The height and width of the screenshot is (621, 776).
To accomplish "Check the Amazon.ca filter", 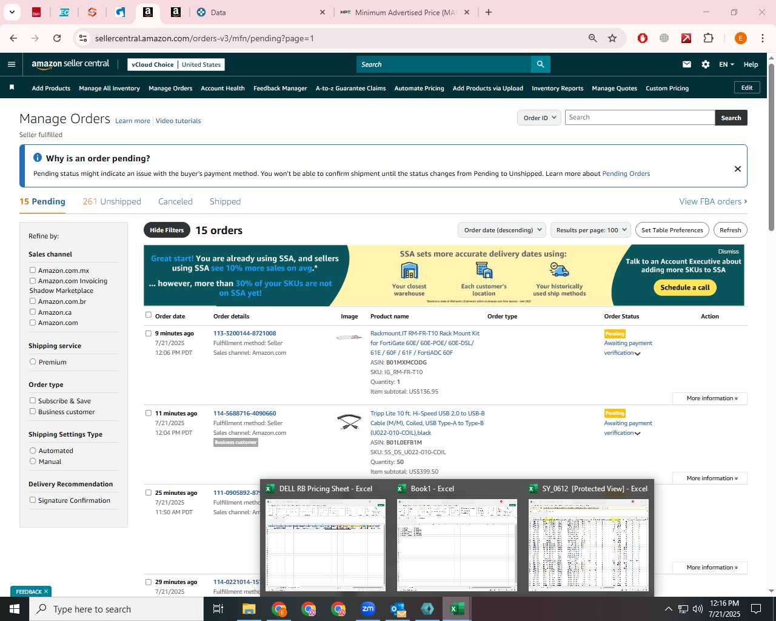I will pyautogui.click(x=33, y=312).
